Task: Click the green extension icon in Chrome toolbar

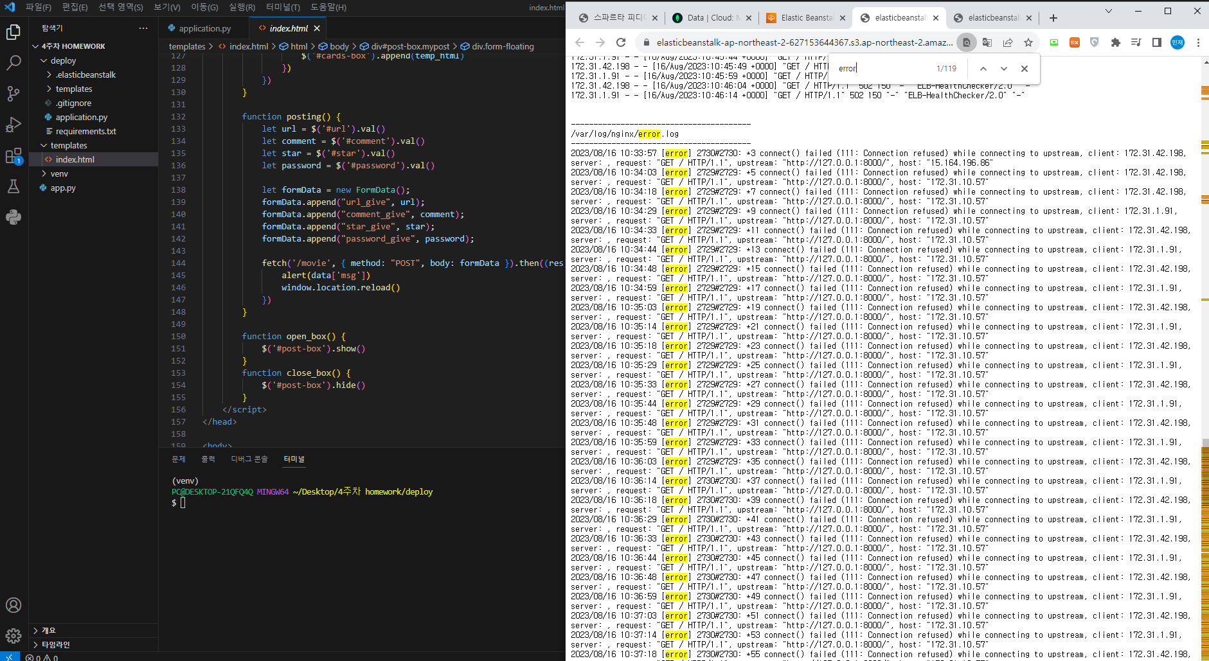Action: [1054, 42]
